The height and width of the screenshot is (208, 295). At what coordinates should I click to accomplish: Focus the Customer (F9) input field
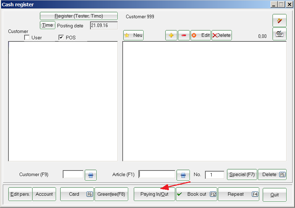73,174
